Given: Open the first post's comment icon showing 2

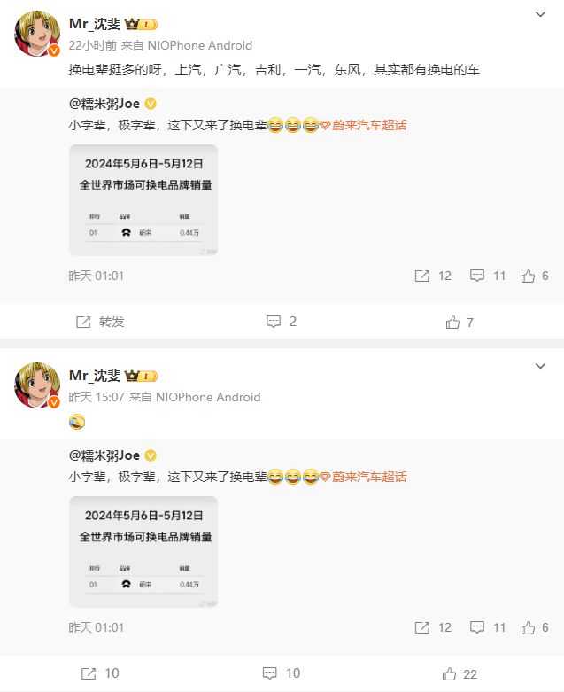Looking at the screenshot, I should pos(274,322).
